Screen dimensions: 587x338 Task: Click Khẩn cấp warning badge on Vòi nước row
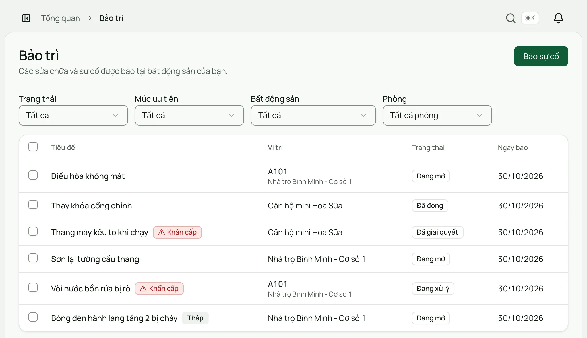(x=159, y=289)
